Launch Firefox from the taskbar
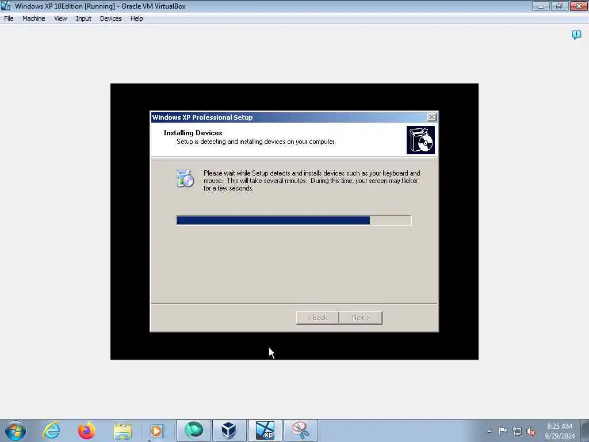 pyautogui.click(x=86, y=430)
